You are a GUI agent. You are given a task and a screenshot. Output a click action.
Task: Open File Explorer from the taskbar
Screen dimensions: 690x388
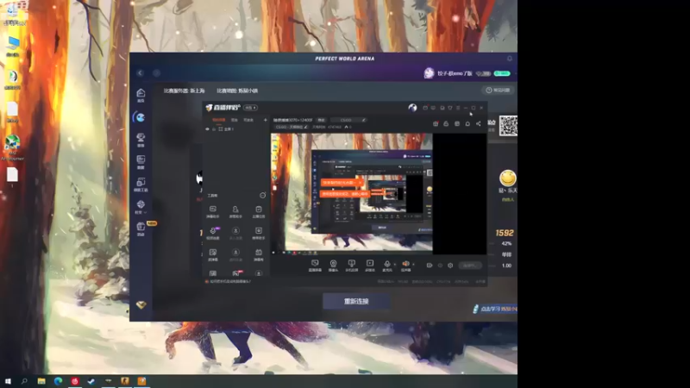[x=41, y=381]
